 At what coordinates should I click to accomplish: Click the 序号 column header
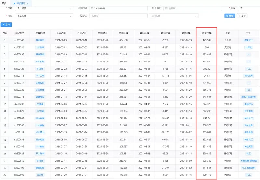coord(5,33)
